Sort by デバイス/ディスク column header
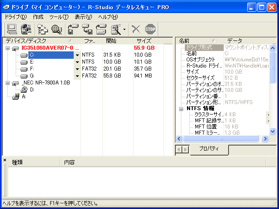Viewport: 279px width, 209px height. 42,40
